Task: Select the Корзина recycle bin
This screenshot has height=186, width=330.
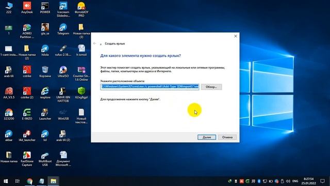Action: (x=45, y=72)
